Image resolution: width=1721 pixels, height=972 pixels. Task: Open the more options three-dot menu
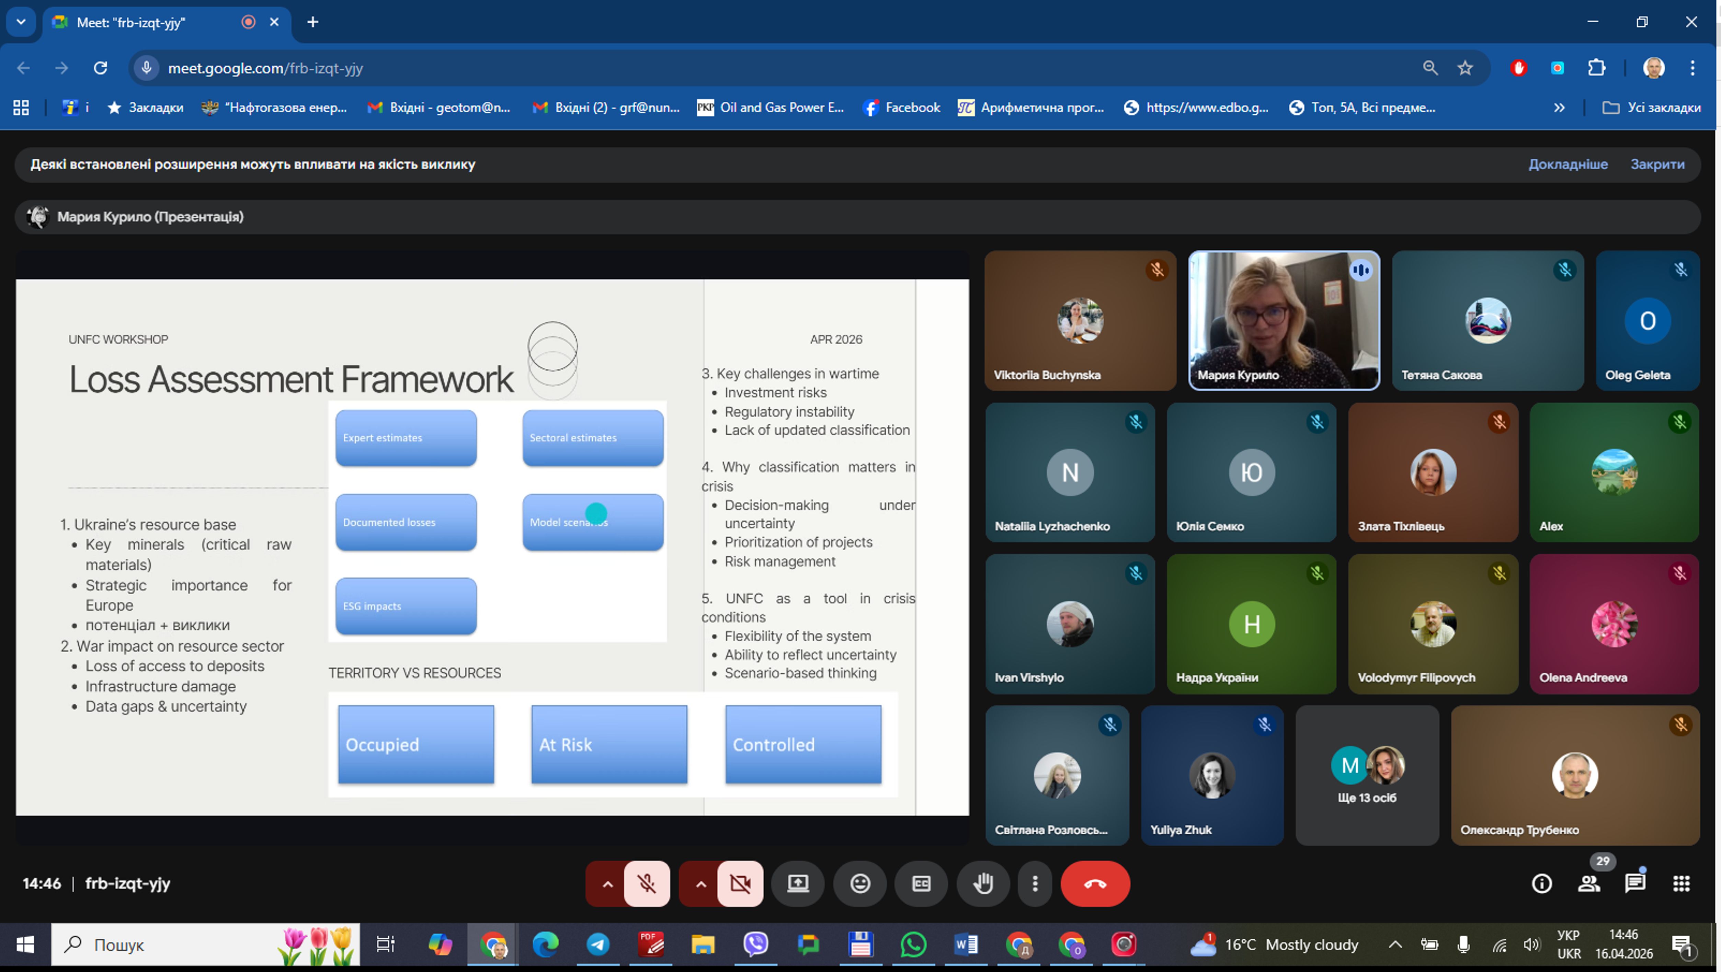point(1035,883)
